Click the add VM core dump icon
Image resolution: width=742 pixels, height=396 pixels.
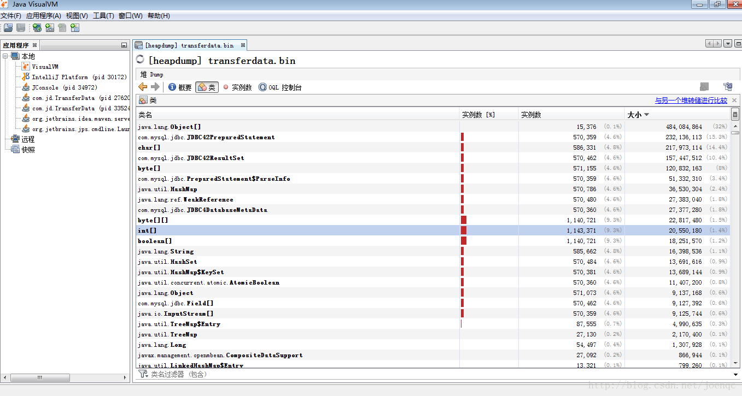(62, 28)
